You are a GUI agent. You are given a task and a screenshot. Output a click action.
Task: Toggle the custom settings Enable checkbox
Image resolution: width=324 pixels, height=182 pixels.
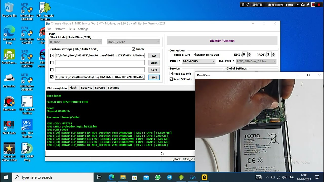tap(134, 49)
